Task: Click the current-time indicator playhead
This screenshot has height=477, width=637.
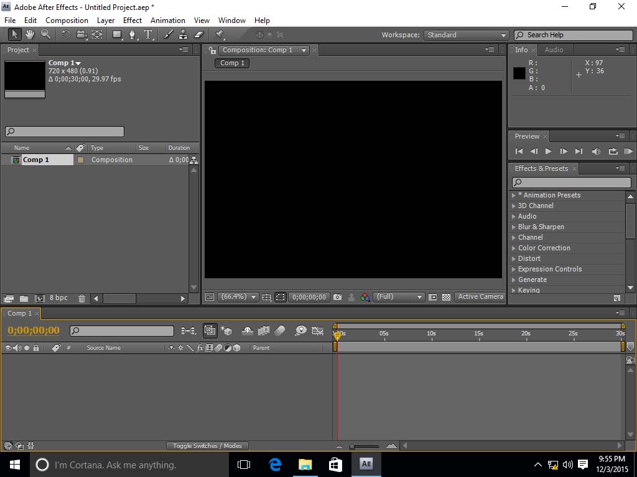Action: [x=337, y=335]
